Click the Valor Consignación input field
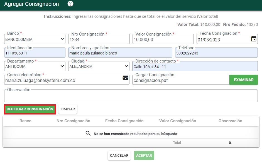 (x=163, y=39)
